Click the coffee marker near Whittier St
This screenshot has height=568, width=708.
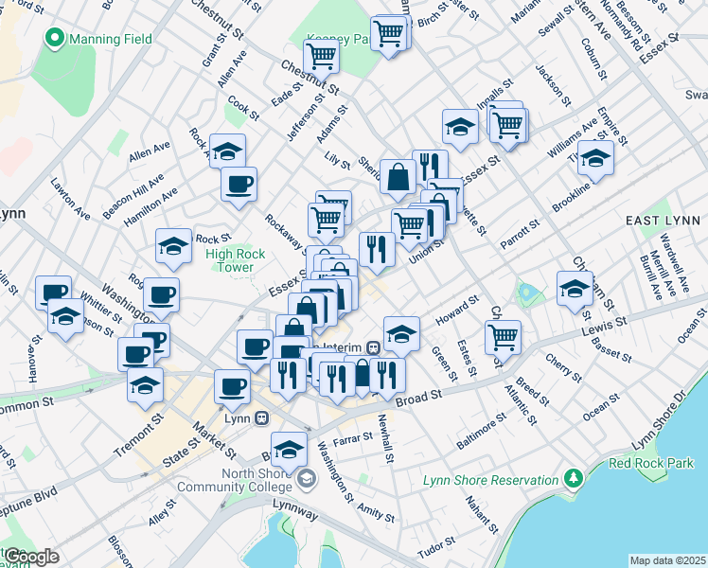pos(54,292)
